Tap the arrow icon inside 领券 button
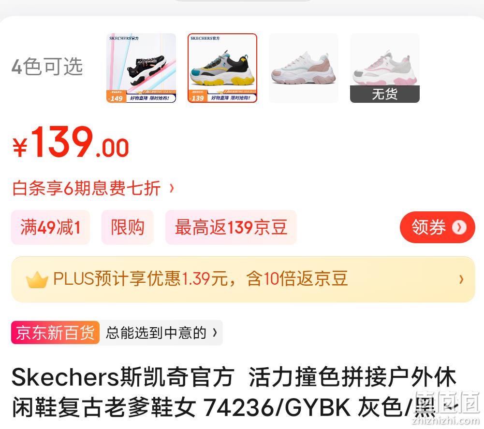484x429 pixels. 459,228
